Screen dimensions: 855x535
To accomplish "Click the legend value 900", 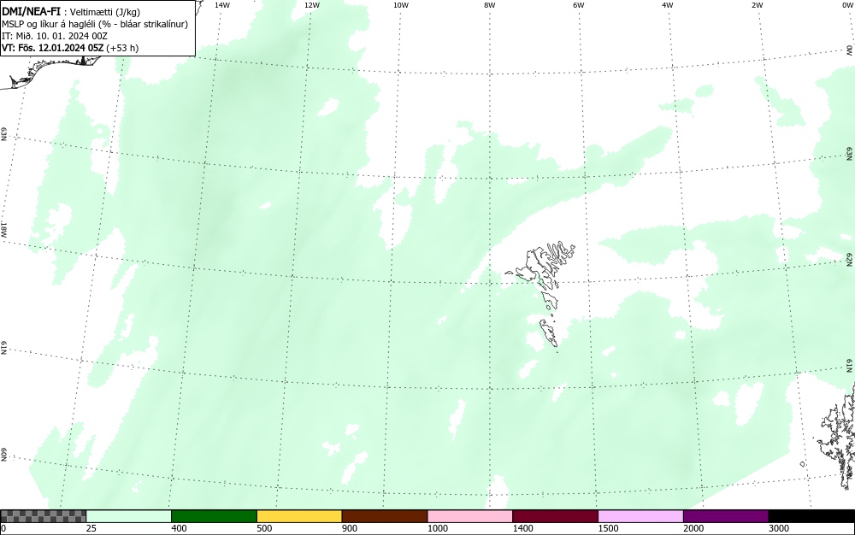I will [x=350, y=528].
